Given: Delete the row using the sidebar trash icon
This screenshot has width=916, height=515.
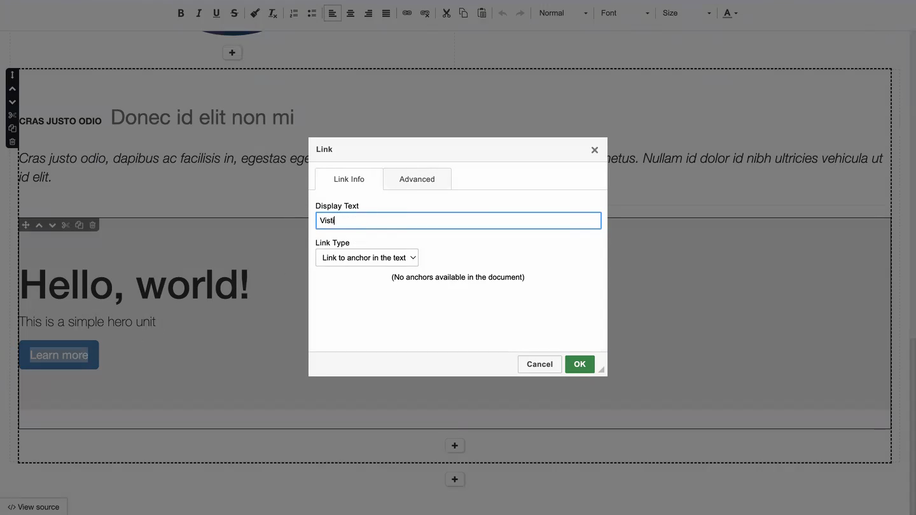Looking at the screenshot, I should (12, 141).
